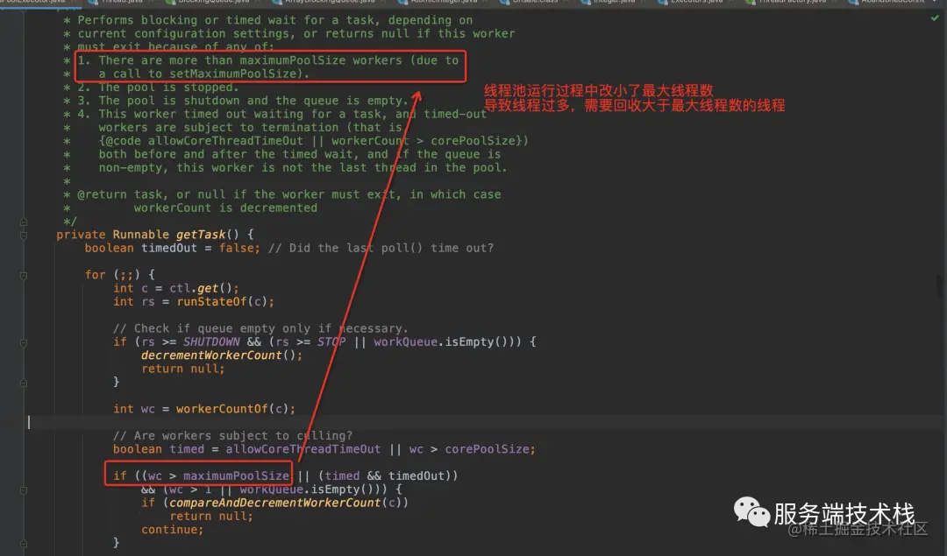Click the 'continue;' statement
This screenshot has width=947, height=556.
[x=172, y=530]
